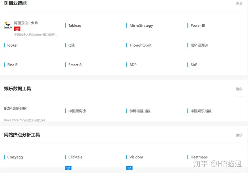Show more in BI商业智能 section via 更多
248x174 pixels.
239,3
